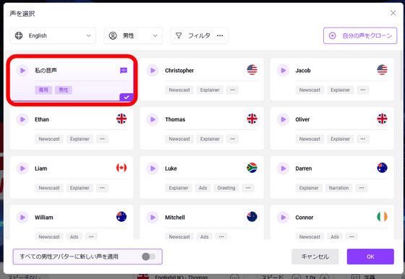Click the US flag on Christopher card

click(252, 69)
